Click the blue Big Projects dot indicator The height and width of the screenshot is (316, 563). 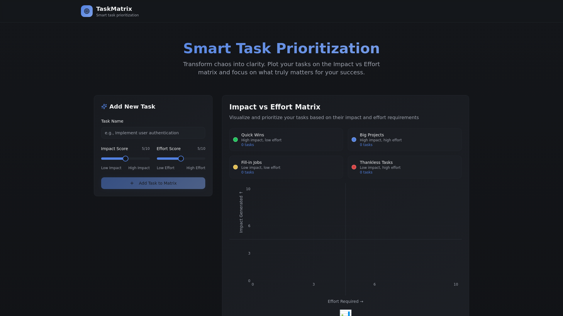tap(354, 140)
